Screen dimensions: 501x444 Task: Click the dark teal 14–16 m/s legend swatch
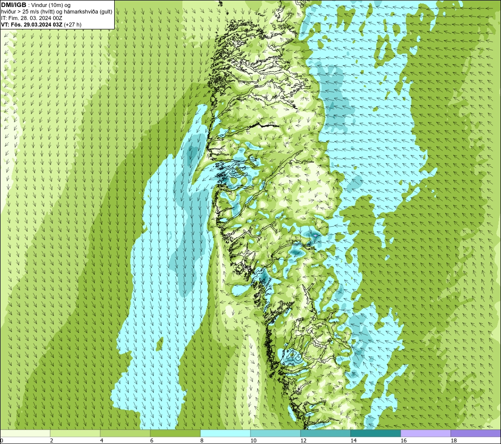[x=375, y=433]
